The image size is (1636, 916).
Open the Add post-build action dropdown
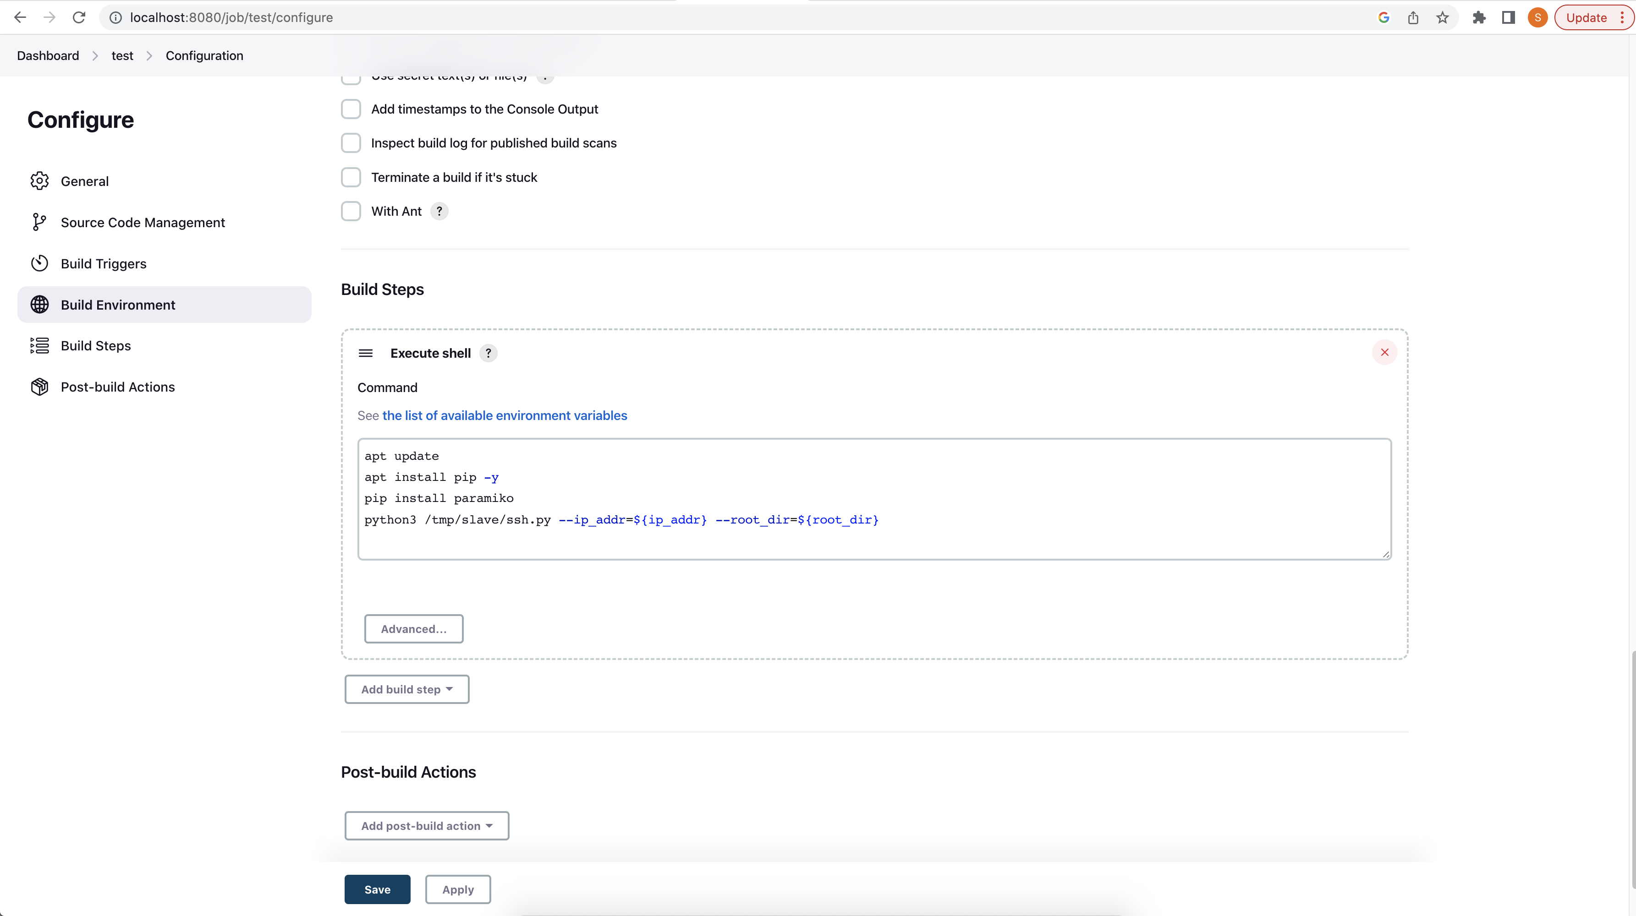(427, 826)
